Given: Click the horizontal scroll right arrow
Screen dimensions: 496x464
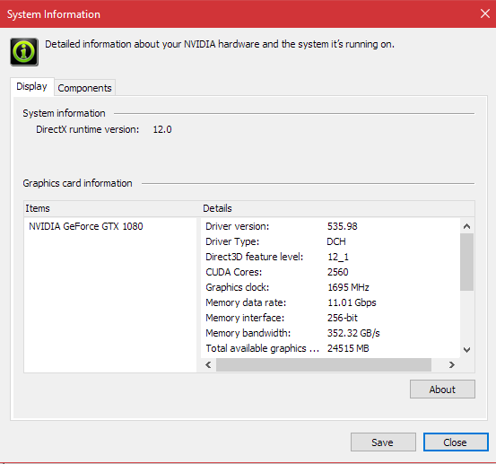Looking at the screenshot, I should click(x=452, y=364).
